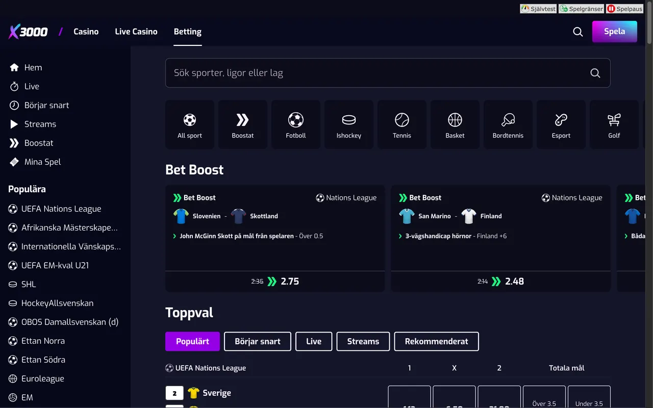Select the Golf category tile
Screen dimensions: 653x408
614,124
